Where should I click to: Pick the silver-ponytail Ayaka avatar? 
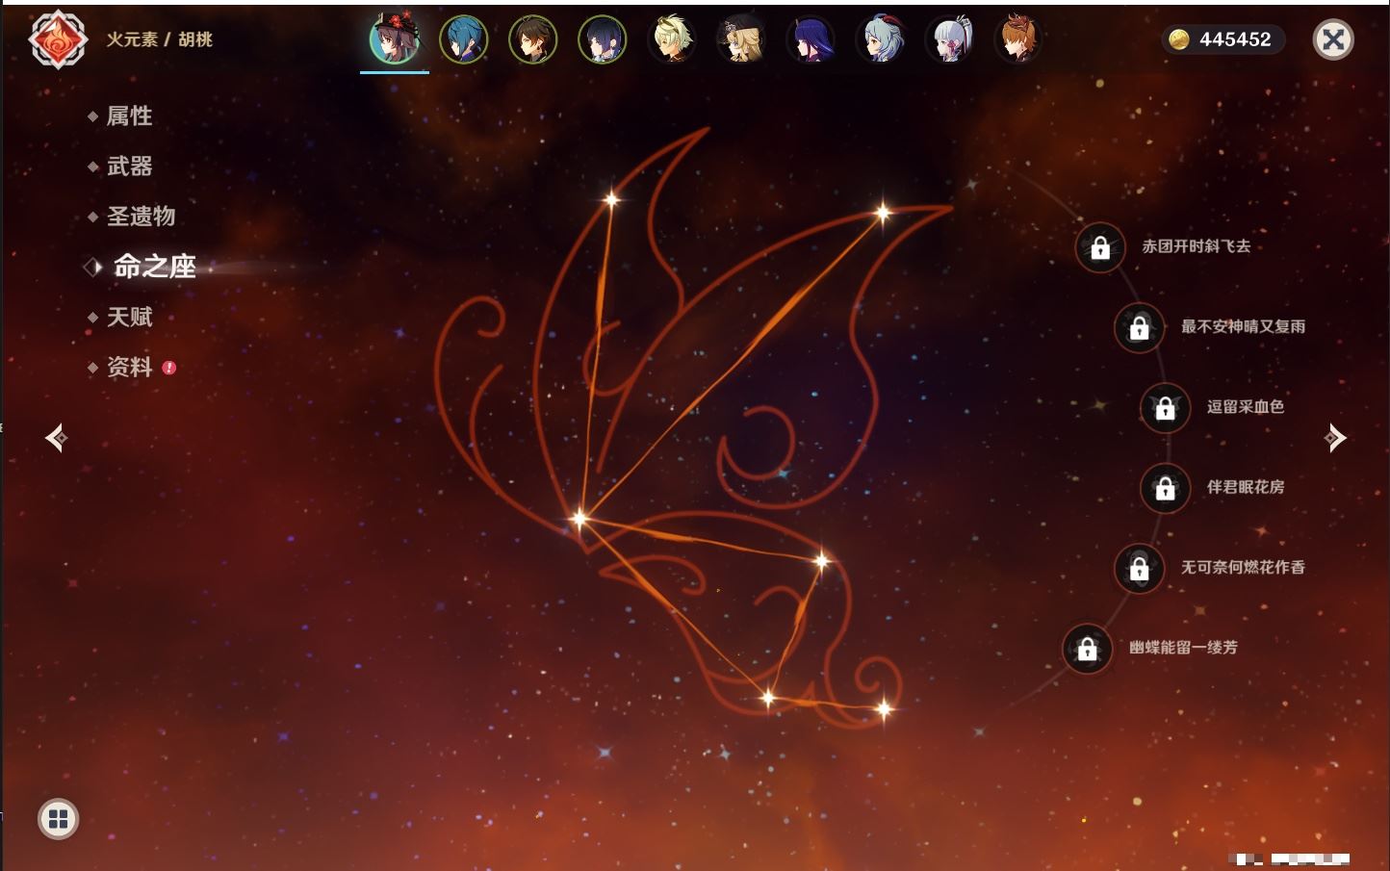tap(949, 40)
